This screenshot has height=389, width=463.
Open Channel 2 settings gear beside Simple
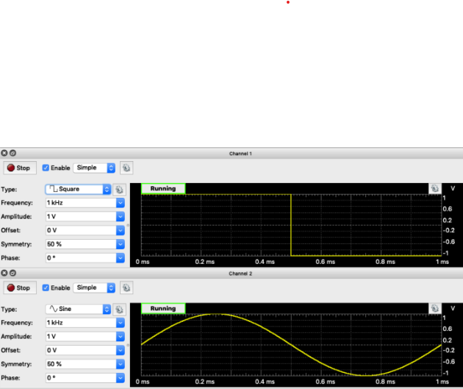(126, 288)
